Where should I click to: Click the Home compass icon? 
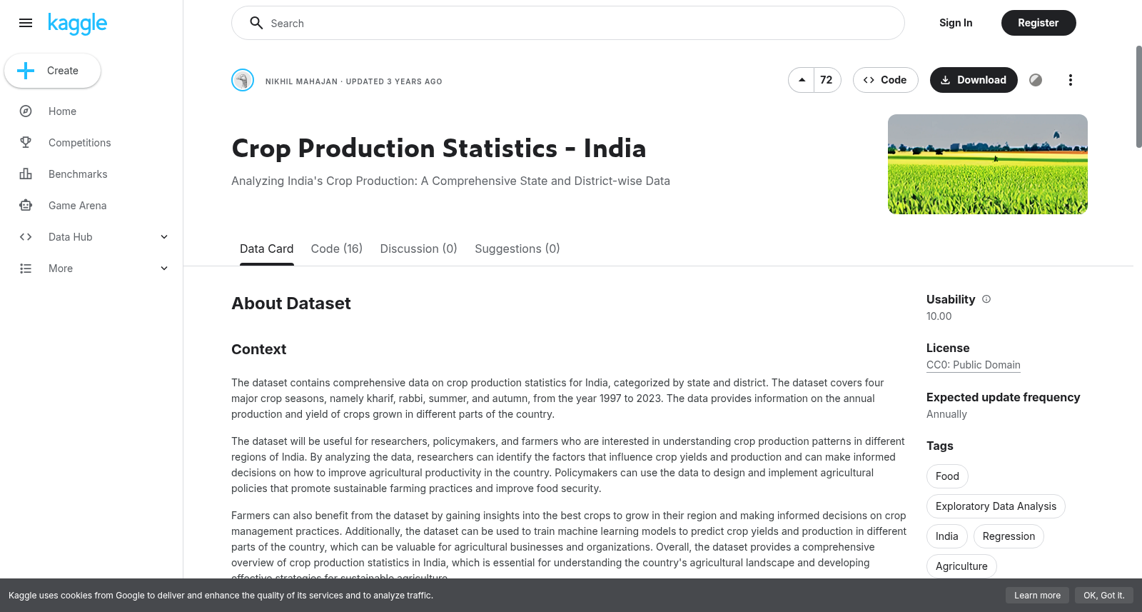[x=26, y=111]
